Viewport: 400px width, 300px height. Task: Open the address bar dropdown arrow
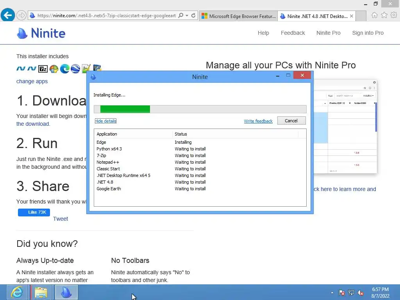click(187, 16)
